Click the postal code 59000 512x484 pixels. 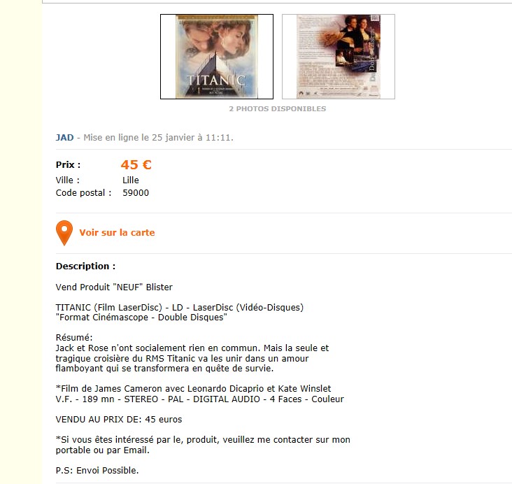click(136, 193)
